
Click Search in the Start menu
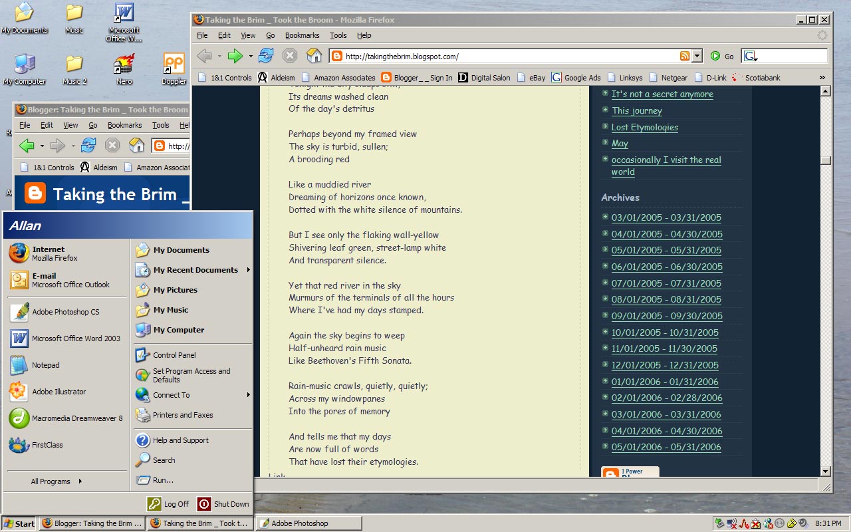point(193,460)
